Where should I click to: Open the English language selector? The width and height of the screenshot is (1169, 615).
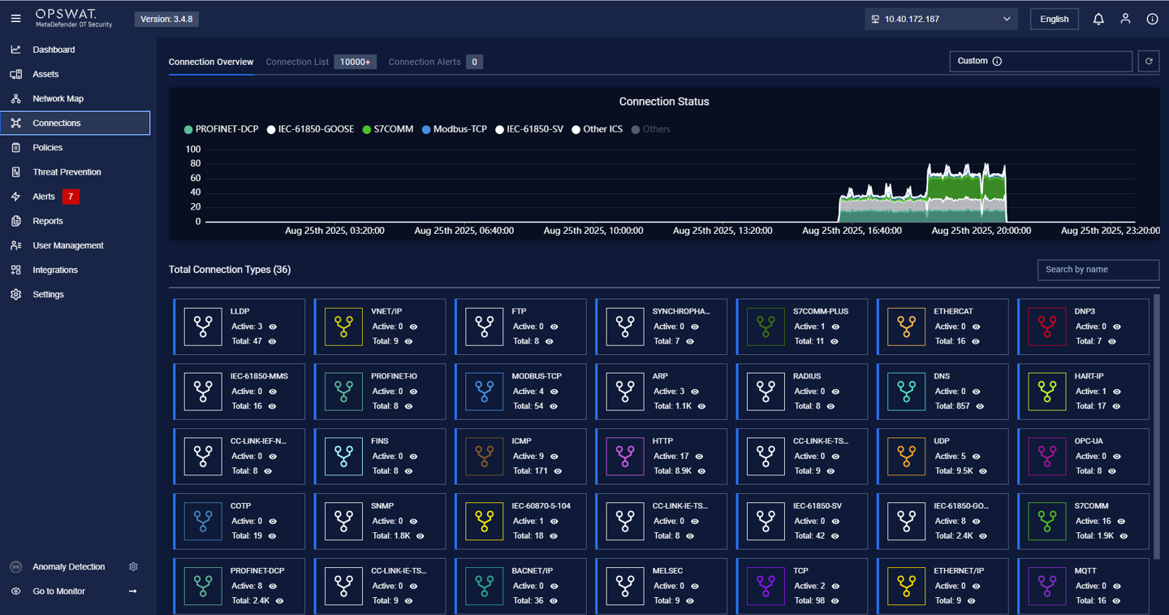pyautogui.click(x=1055, y=19)
